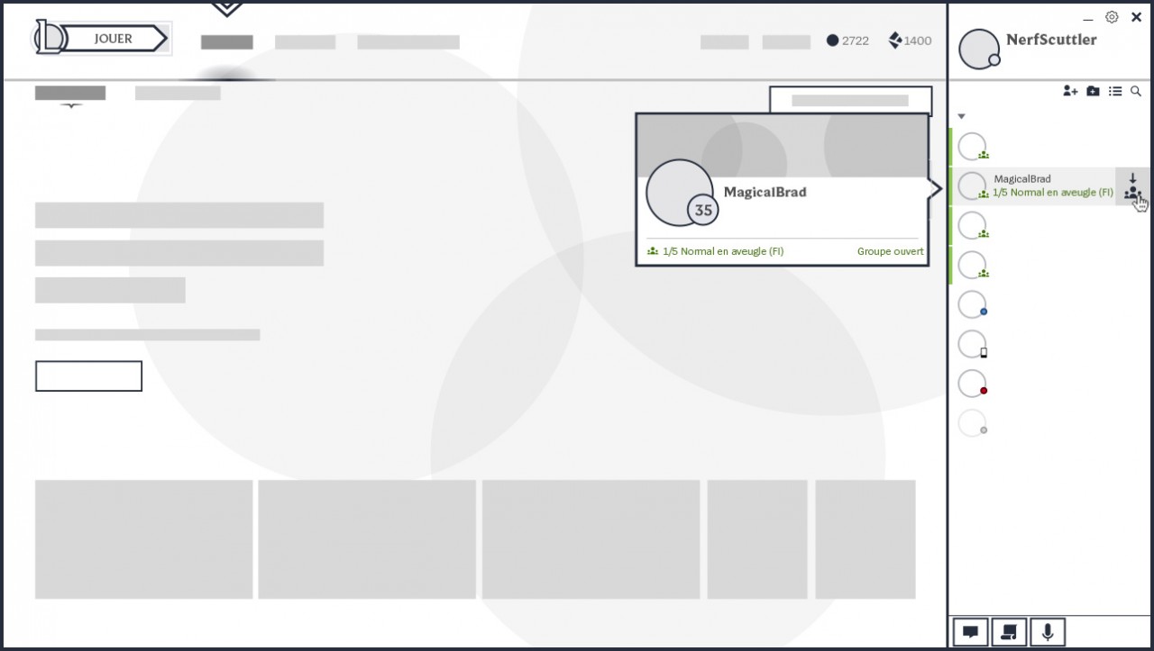This screenshot has height=651, width=1154.
Task: Click the add friend icon
Action: (x=1070, y=91)
